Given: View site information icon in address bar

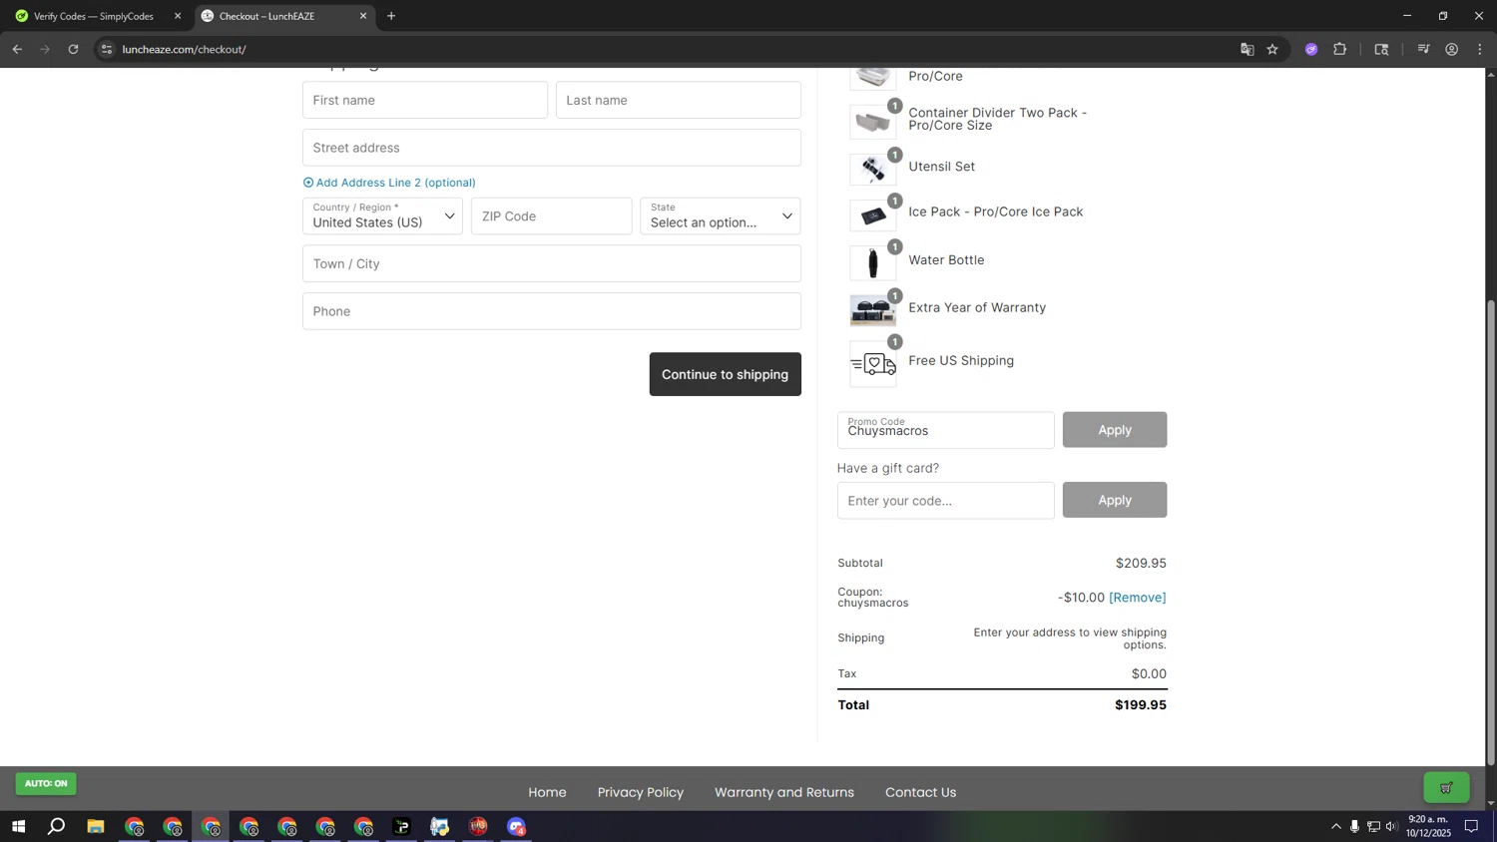Looking at the screenshot, I should [x=107, y=49].
